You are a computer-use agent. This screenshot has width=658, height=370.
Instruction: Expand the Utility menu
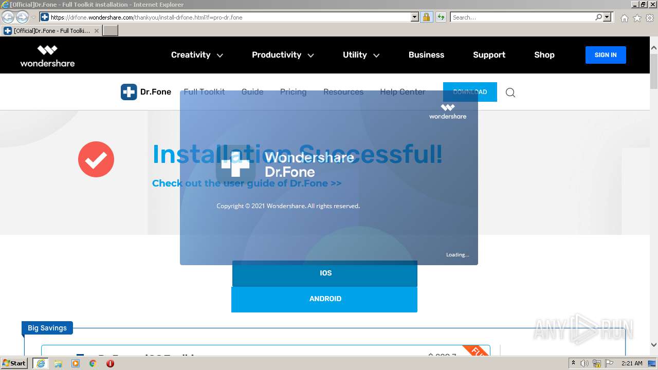click(x=361, y=55)
